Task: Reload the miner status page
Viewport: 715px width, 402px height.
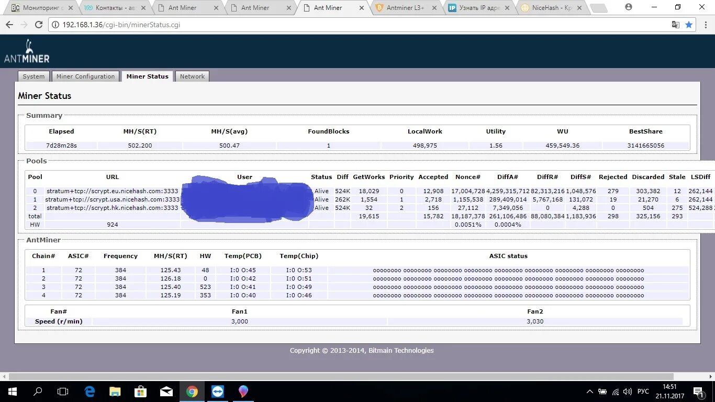Action: (38, 25)
